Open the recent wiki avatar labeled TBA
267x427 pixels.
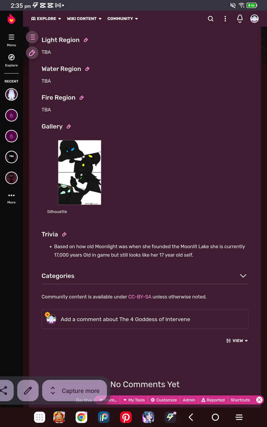pos(12,157)
